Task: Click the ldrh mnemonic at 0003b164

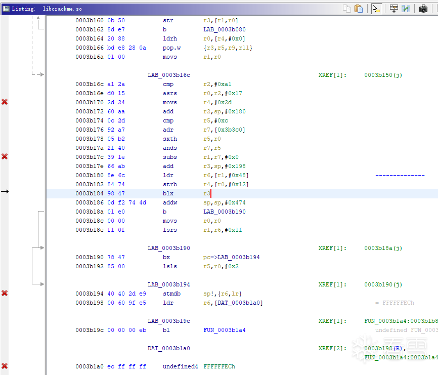Action: (170, 39)
